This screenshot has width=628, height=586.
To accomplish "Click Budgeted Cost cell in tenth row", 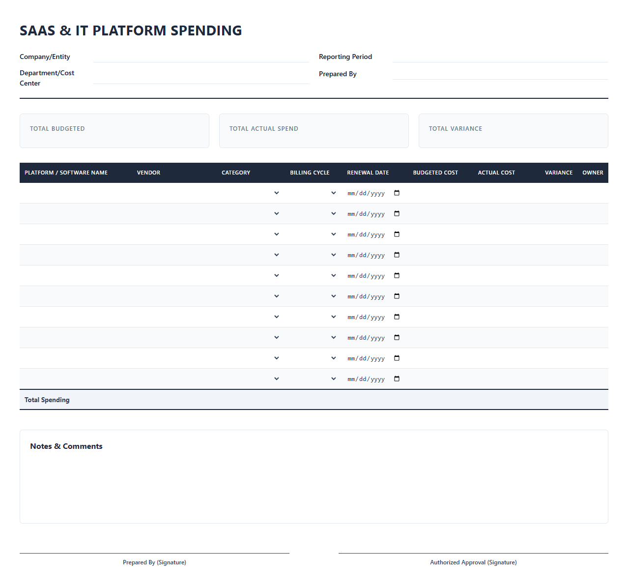I will (440, 379).
